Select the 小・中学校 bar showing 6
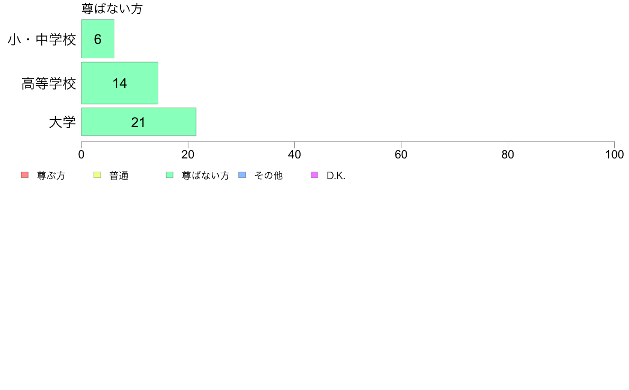This screenshot has height=390, width=629. [97, 39]
